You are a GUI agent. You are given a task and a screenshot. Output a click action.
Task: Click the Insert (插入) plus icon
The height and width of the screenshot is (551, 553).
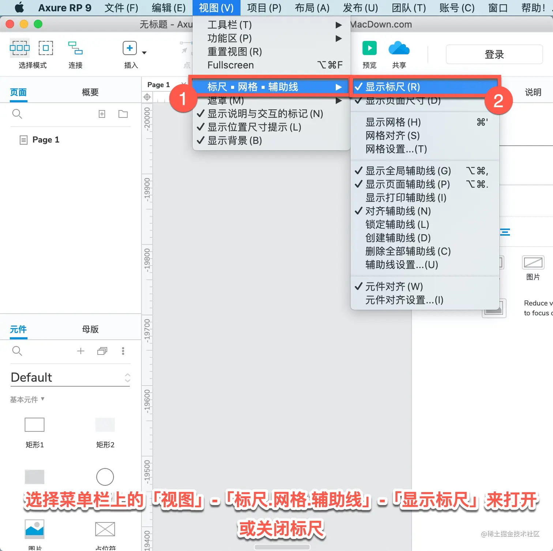[130, 48]
